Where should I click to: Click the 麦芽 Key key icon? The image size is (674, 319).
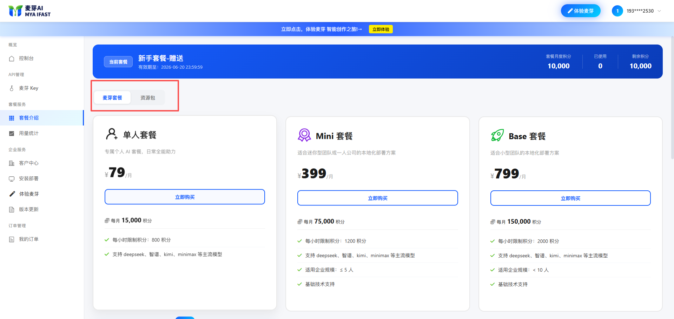pyautogui.click(x=12, y=88)
